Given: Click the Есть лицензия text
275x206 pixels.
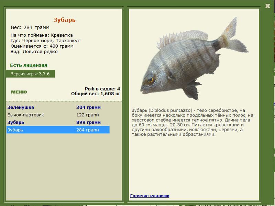Looking at the screenshot, I should (x=29, y=65).
